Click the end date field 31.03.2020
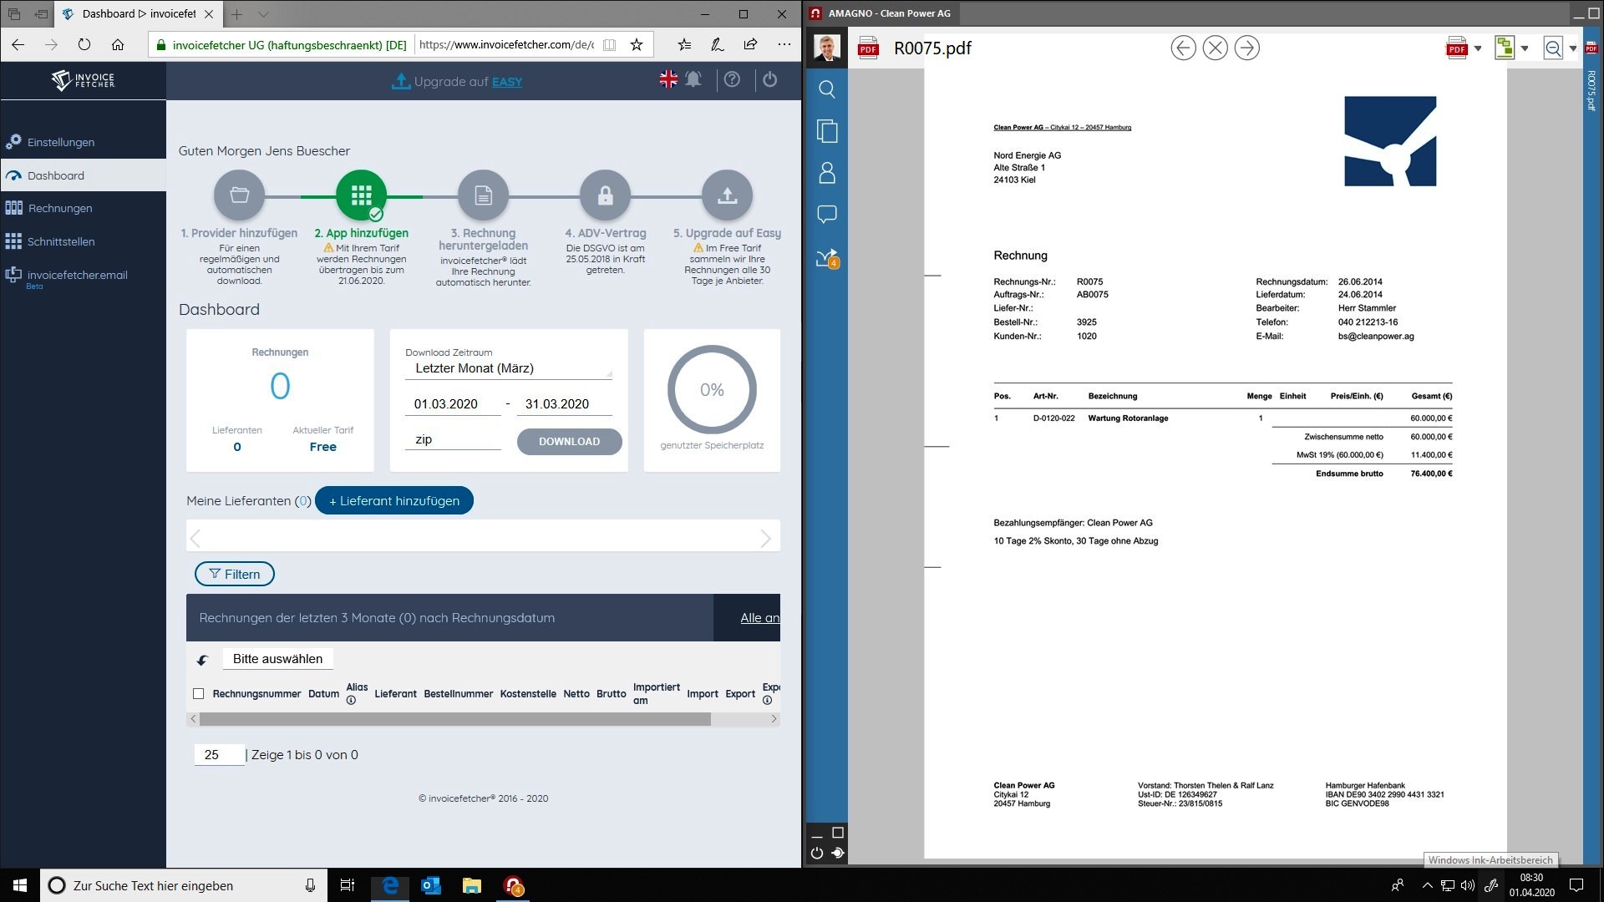 (x=564, y=404)
